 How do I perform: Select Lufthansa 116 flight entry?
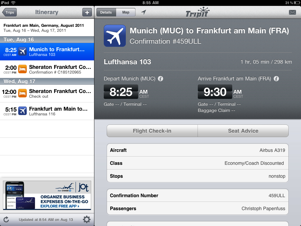point(47,111)
